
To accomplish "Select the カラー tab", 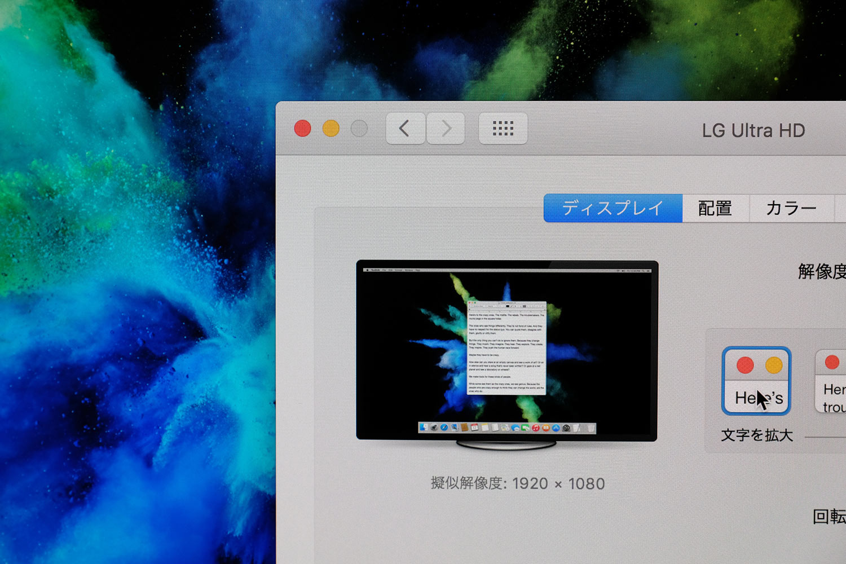I will (791, 208).
